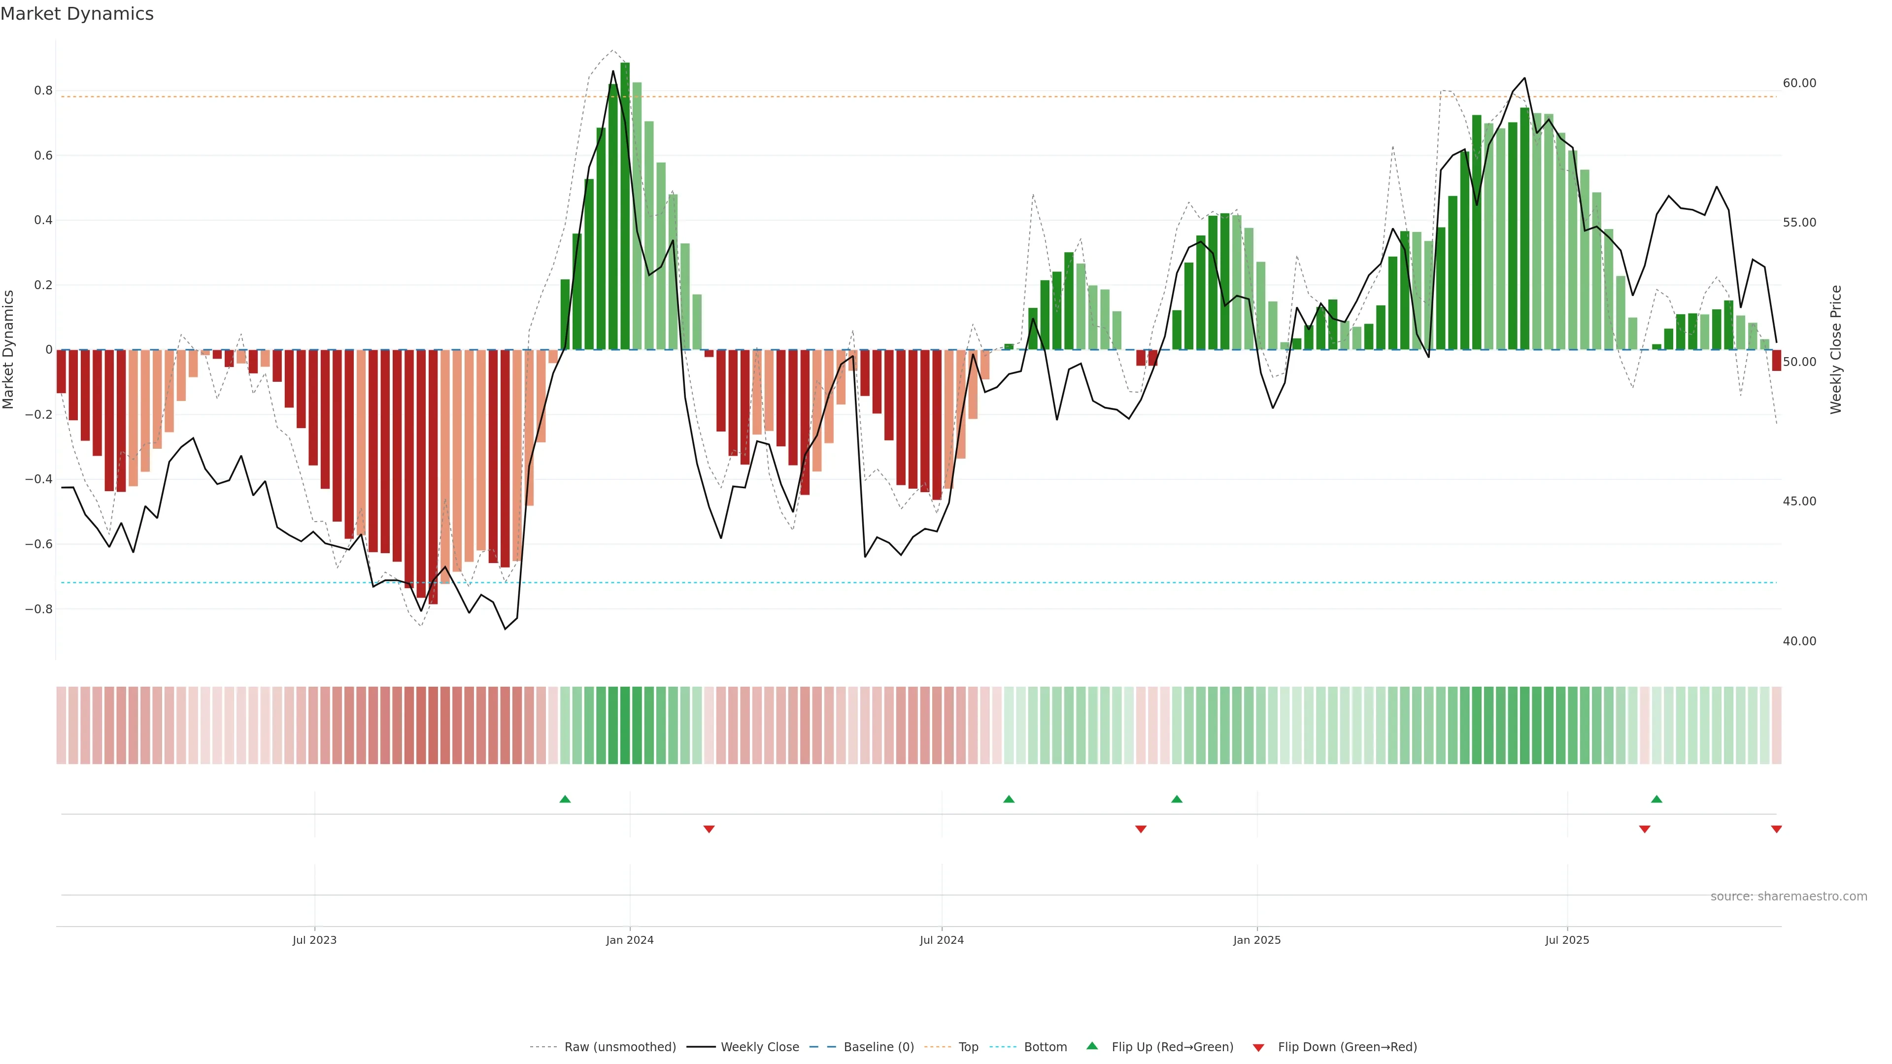This screenshot has width=1892, height=1064.
Task: Click the Flip Down (Green→Red) legend label
Action: pos(1347,1047)
